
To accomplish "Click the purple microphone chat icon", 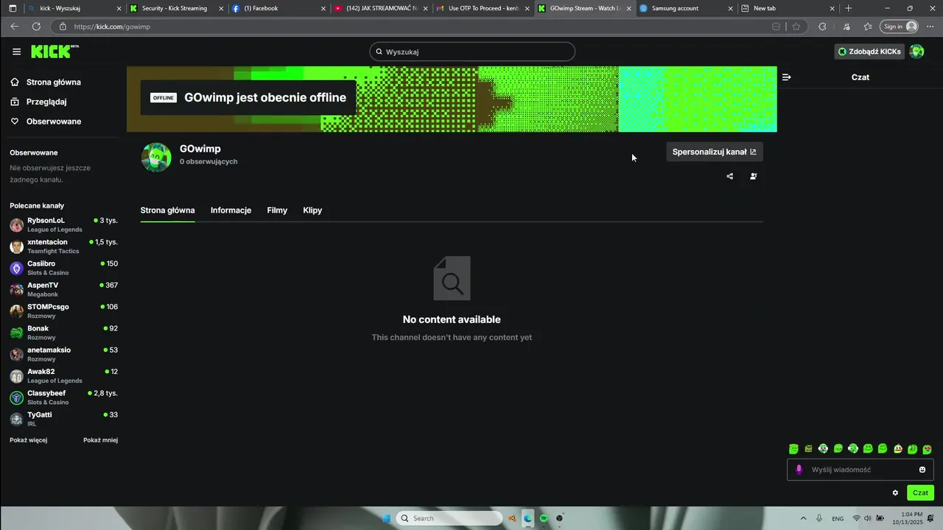I will tap(799, 470).
